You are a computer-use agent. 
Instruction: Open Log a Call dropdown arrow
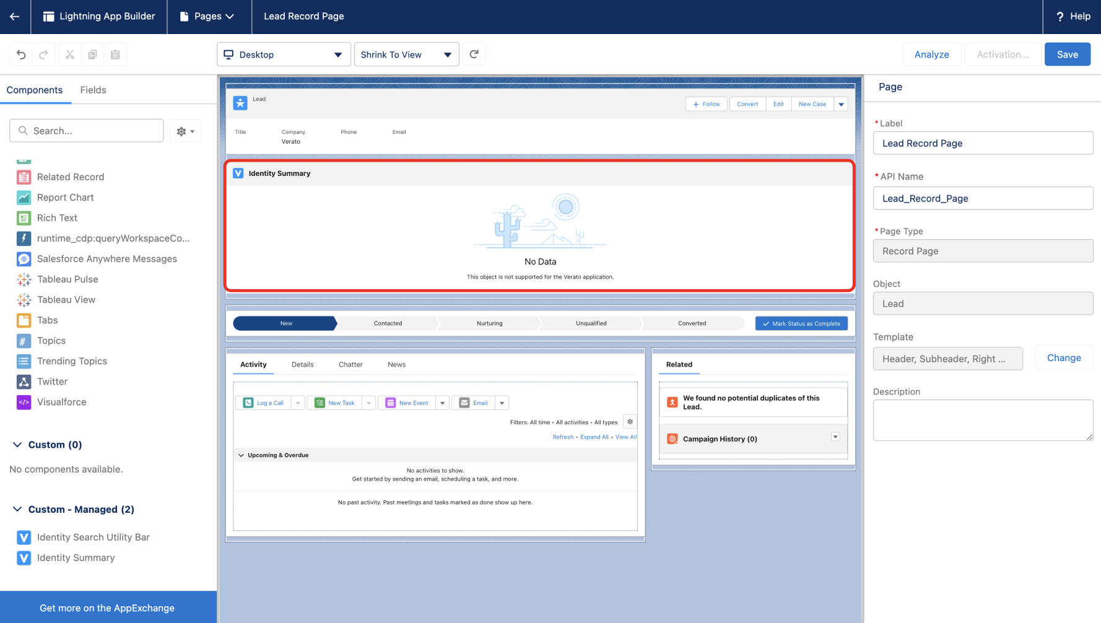click(x=298, y=403)
